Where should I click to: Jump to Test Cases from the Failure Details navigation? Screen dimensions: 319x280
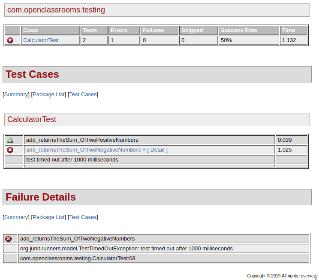click(83, 217)
